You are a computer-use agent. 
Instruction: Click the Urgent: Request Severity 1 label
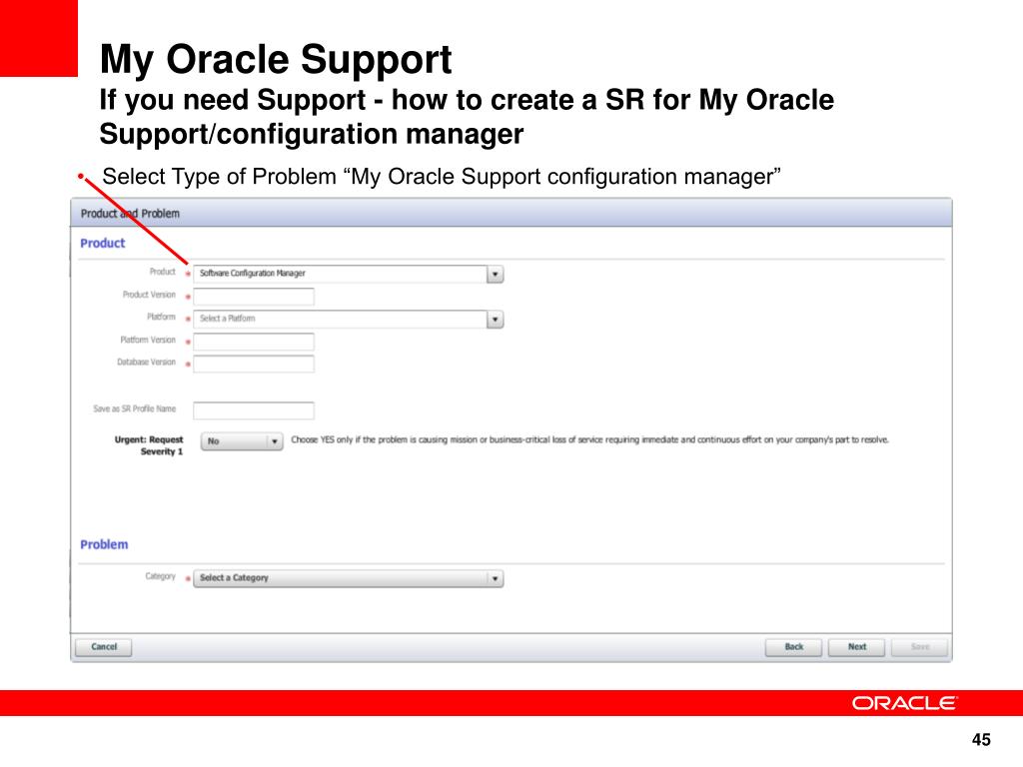(149, 445)
